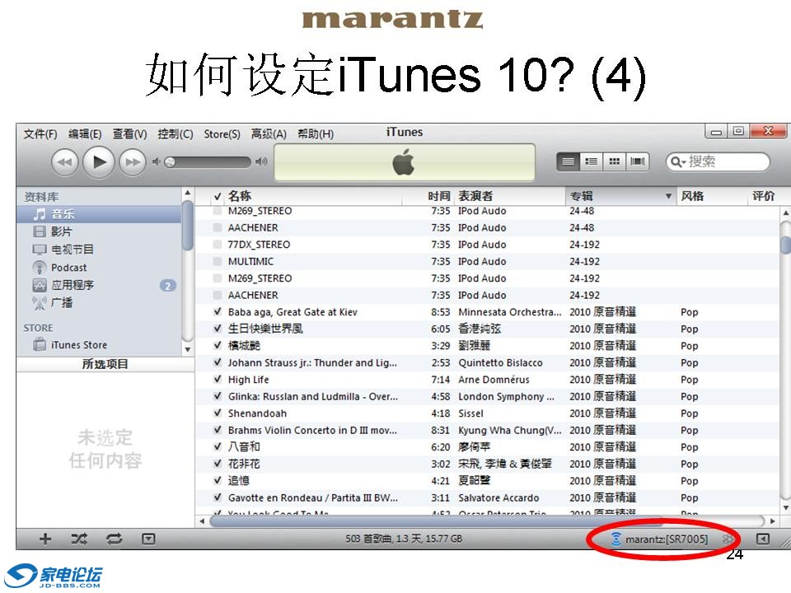Click the horizontal scroll left arrow
Viewport: 791px width, 593px height.
(203, 521)
